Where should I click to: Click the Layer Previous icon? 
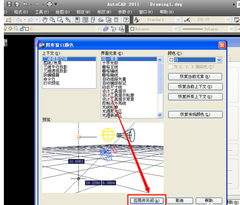point(114,29)
